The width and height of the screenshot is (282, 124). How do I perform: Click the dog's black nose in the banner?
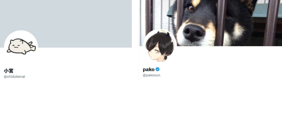pyautogui.click(x=194, y=33)
